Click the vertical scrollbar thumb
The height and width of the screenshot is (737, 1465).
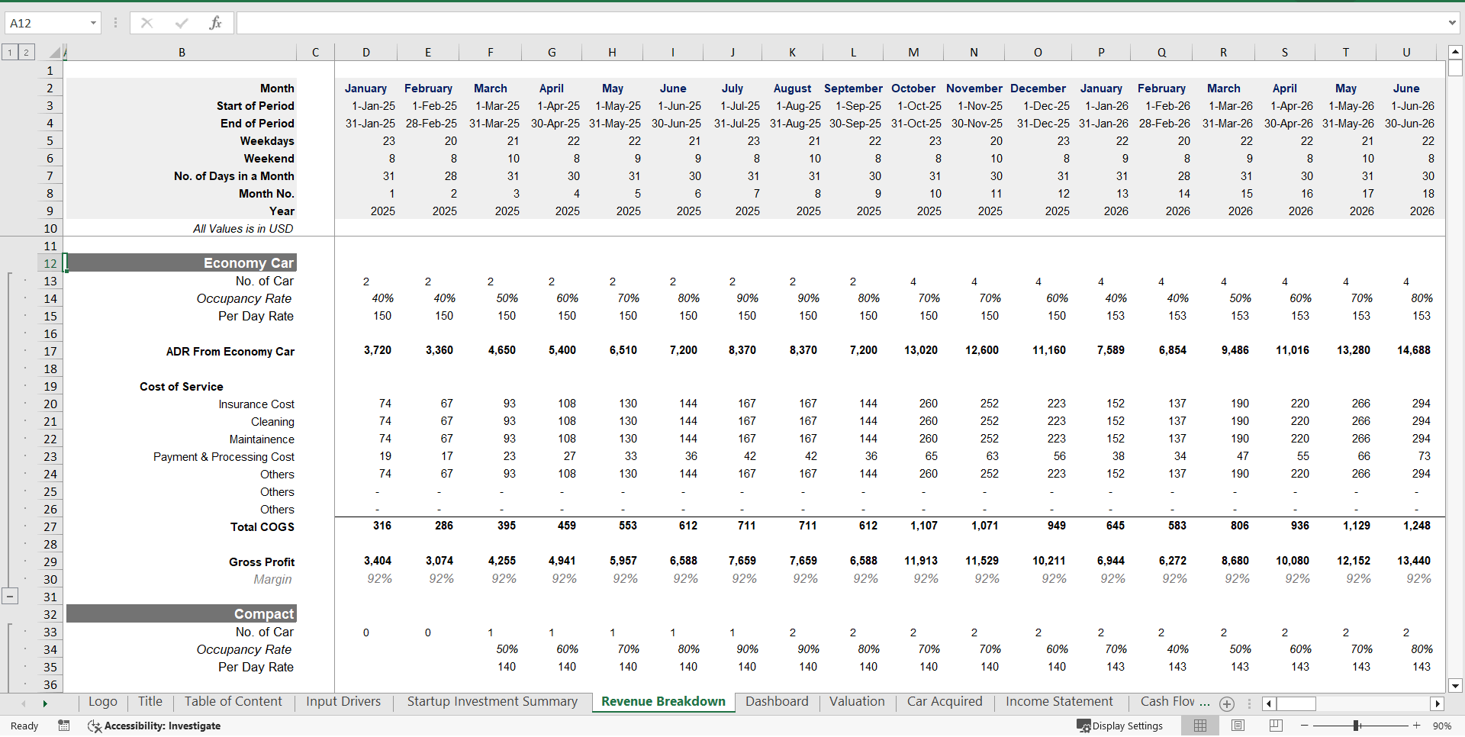coord(1455,68)
